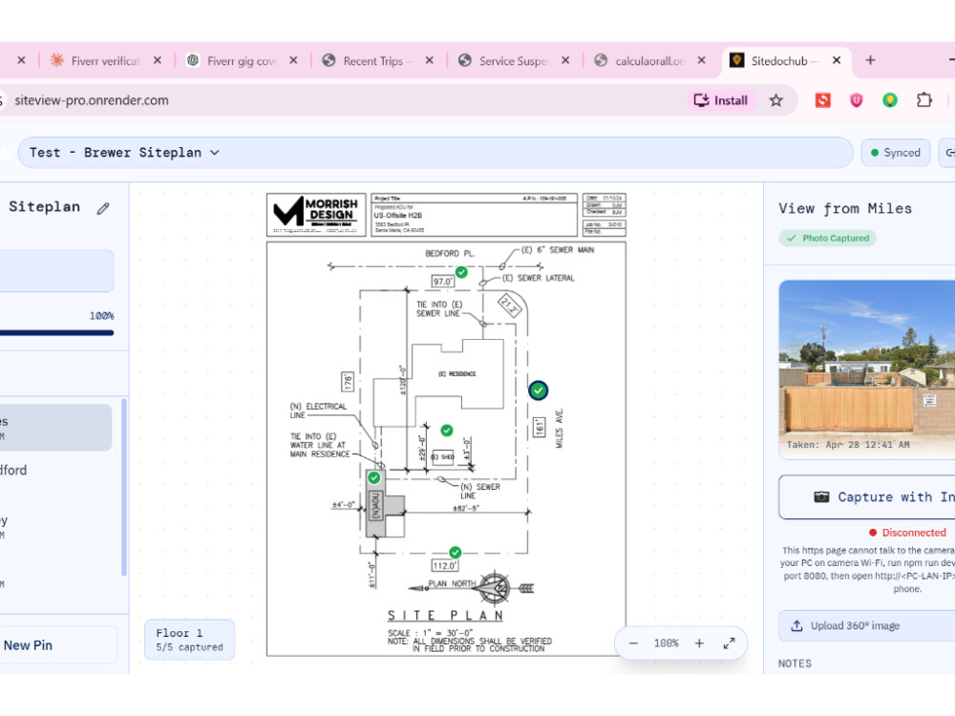Click the 100% progress bar
955x716 pixels.
(x=56, y=332)
